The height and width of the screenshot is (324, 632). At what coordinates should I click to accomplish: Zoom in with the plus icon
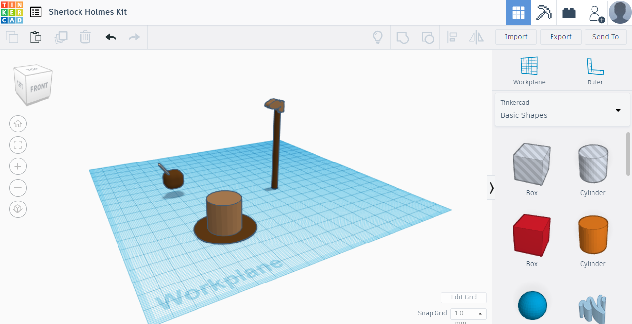18,166
